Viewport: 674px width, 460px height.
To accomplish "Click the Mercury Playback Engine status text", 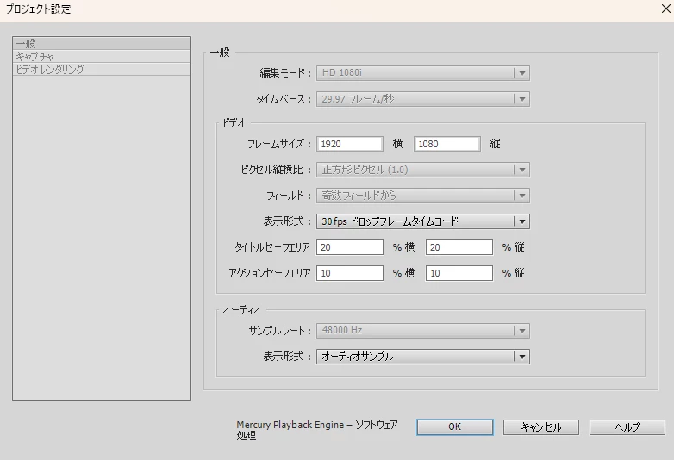I will click(x=317, y=430).
